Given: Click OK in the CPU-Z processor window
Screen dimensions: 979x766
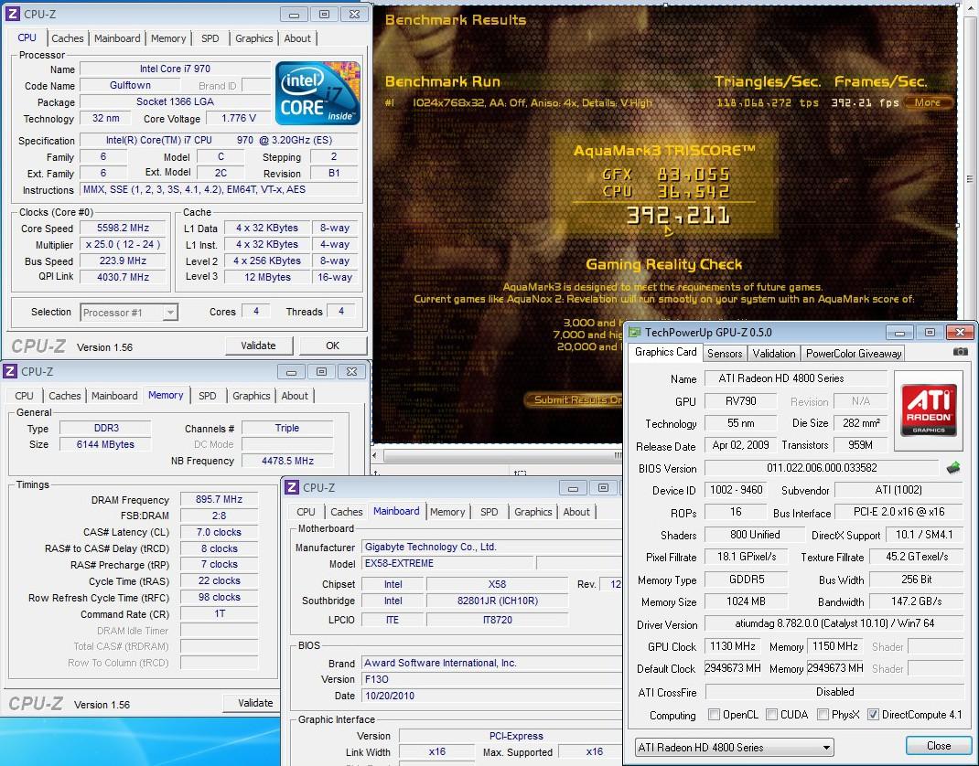Looking at the screenshot, I should point(333,346).
